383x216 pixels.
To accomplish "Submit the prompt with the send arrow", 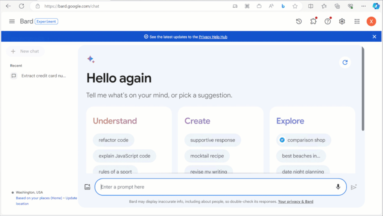I will (354, 187).
